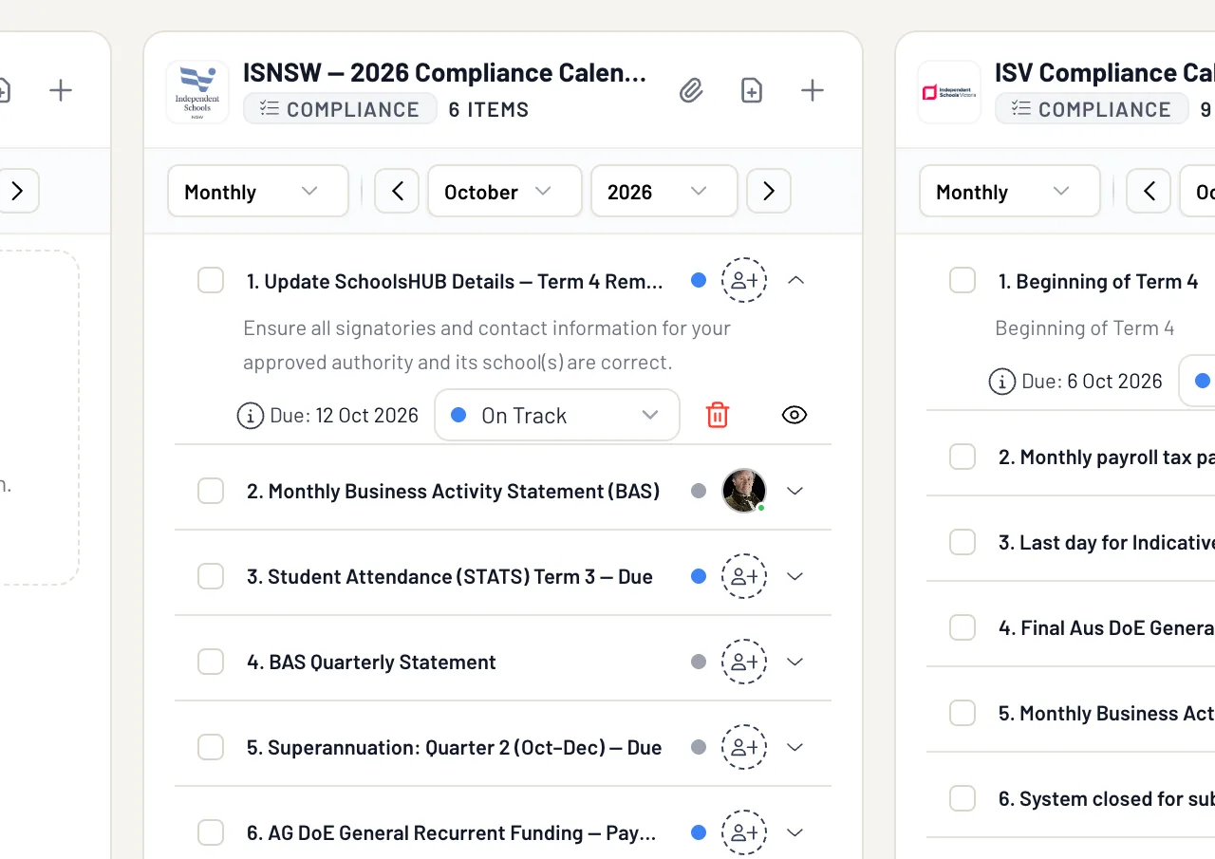
Task: Go to next month in ISNSW calendar
Action: (x=769, y=192)
